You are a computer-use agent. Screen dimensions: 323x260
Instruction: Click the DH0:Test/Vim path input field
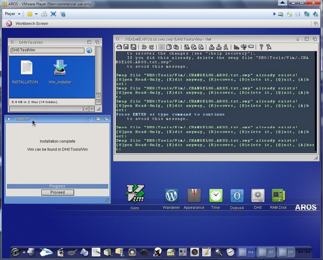point(47,50)
